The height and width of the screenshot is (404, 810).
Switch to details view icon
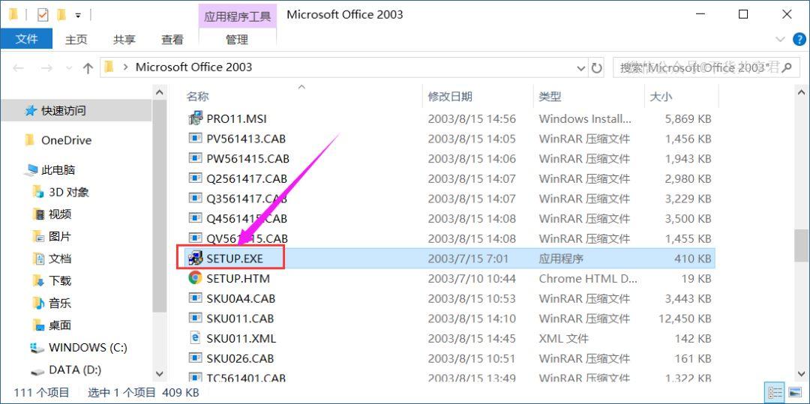[774, 392]
